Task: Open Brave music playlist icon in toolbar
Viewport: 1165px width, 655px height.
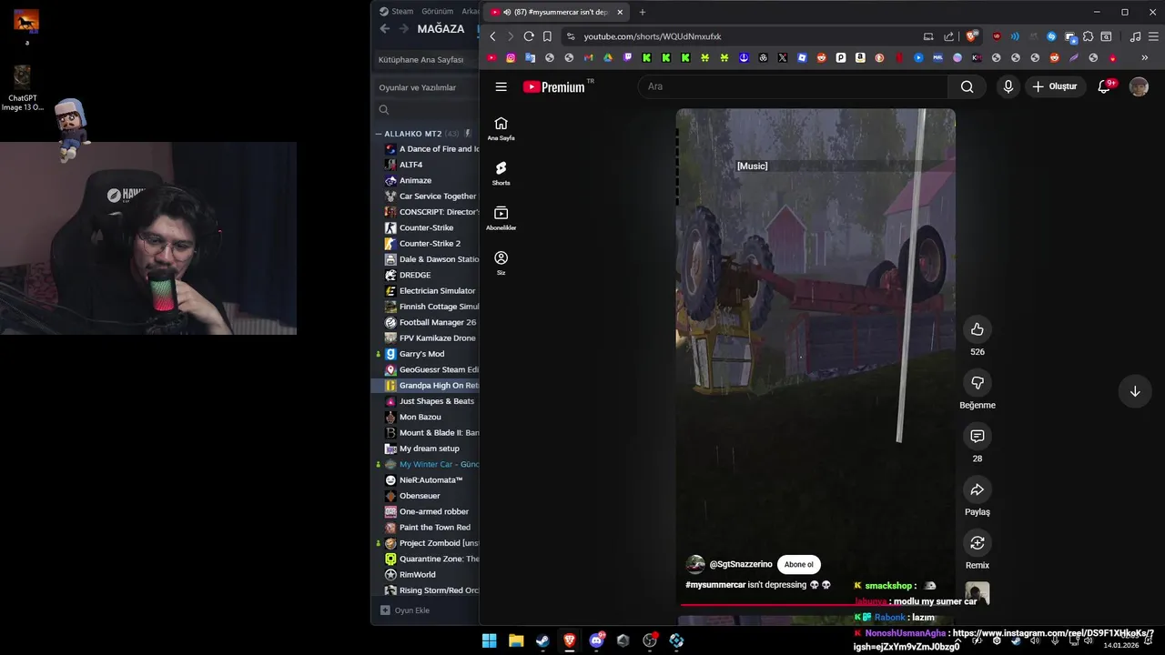Action: point(1135,36)
